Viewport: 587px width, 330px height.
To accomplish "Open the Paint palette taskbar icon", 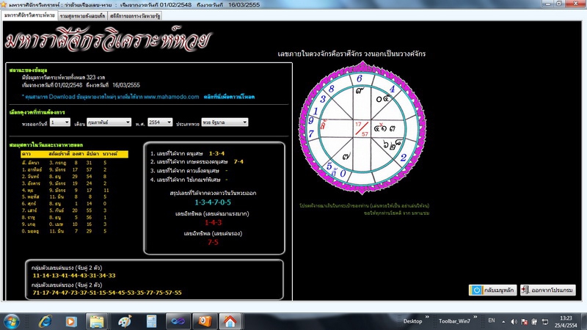I will click(x=125, y=321).
